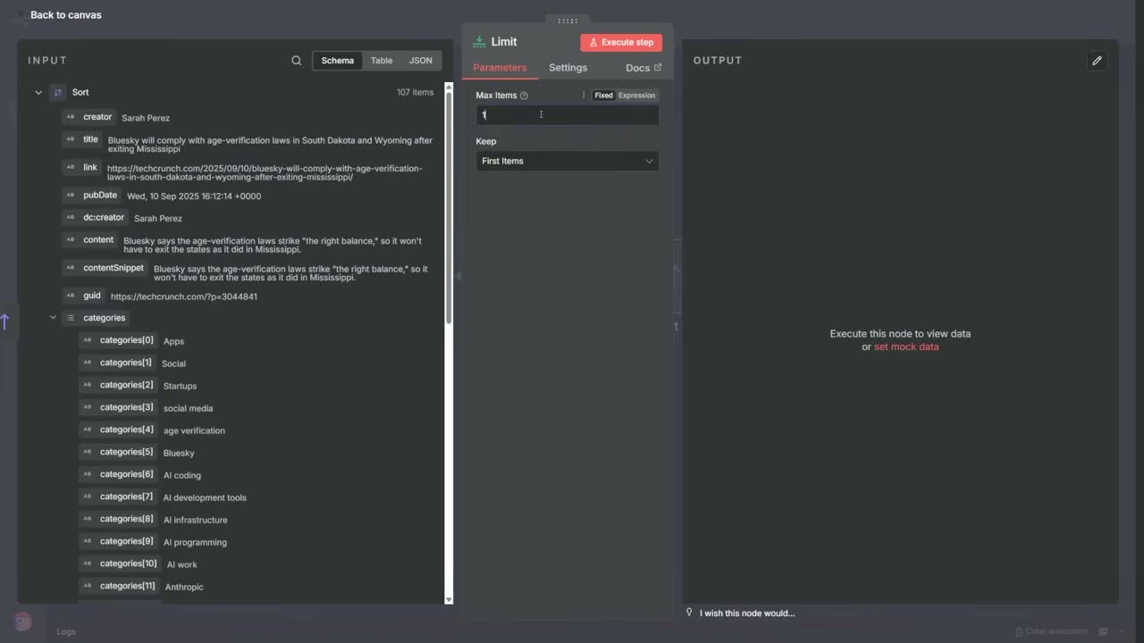Collapse the Sort node tree
1144x643 pixels.
pos(38,92)
